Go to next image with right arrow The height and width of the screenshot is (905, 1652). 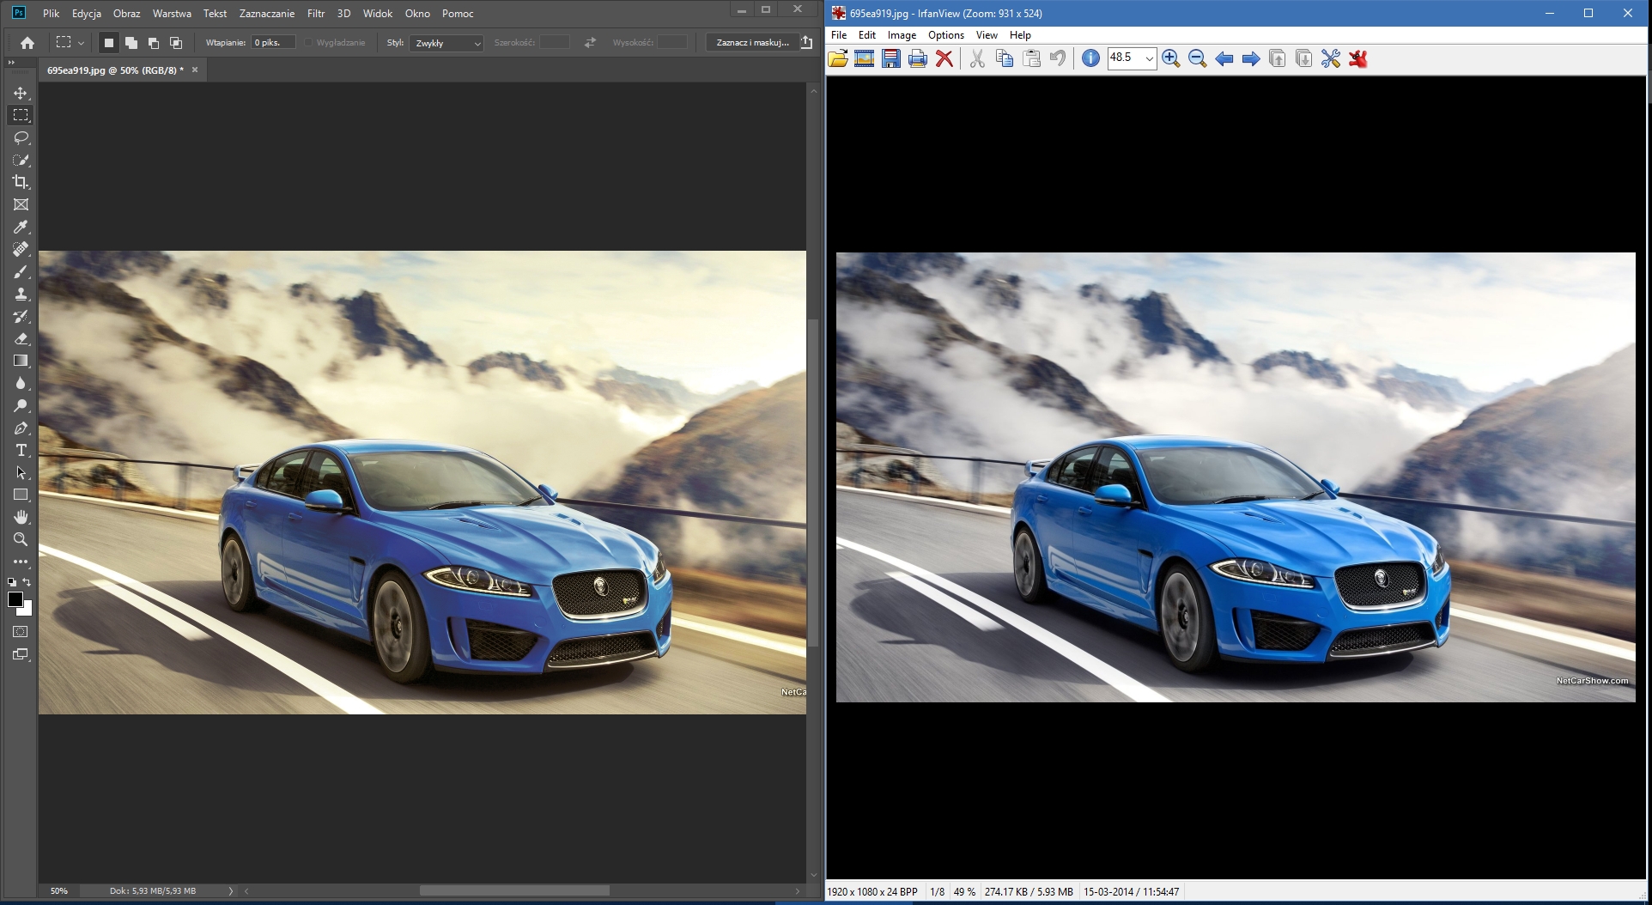pos(1251,58)
